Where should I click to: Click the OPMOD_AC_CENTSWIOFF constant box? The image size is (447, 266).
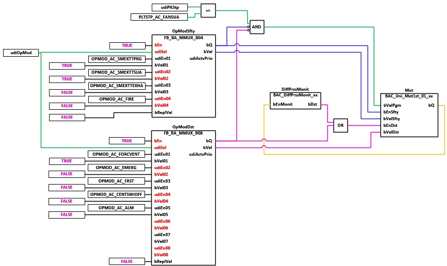[116, 194]
